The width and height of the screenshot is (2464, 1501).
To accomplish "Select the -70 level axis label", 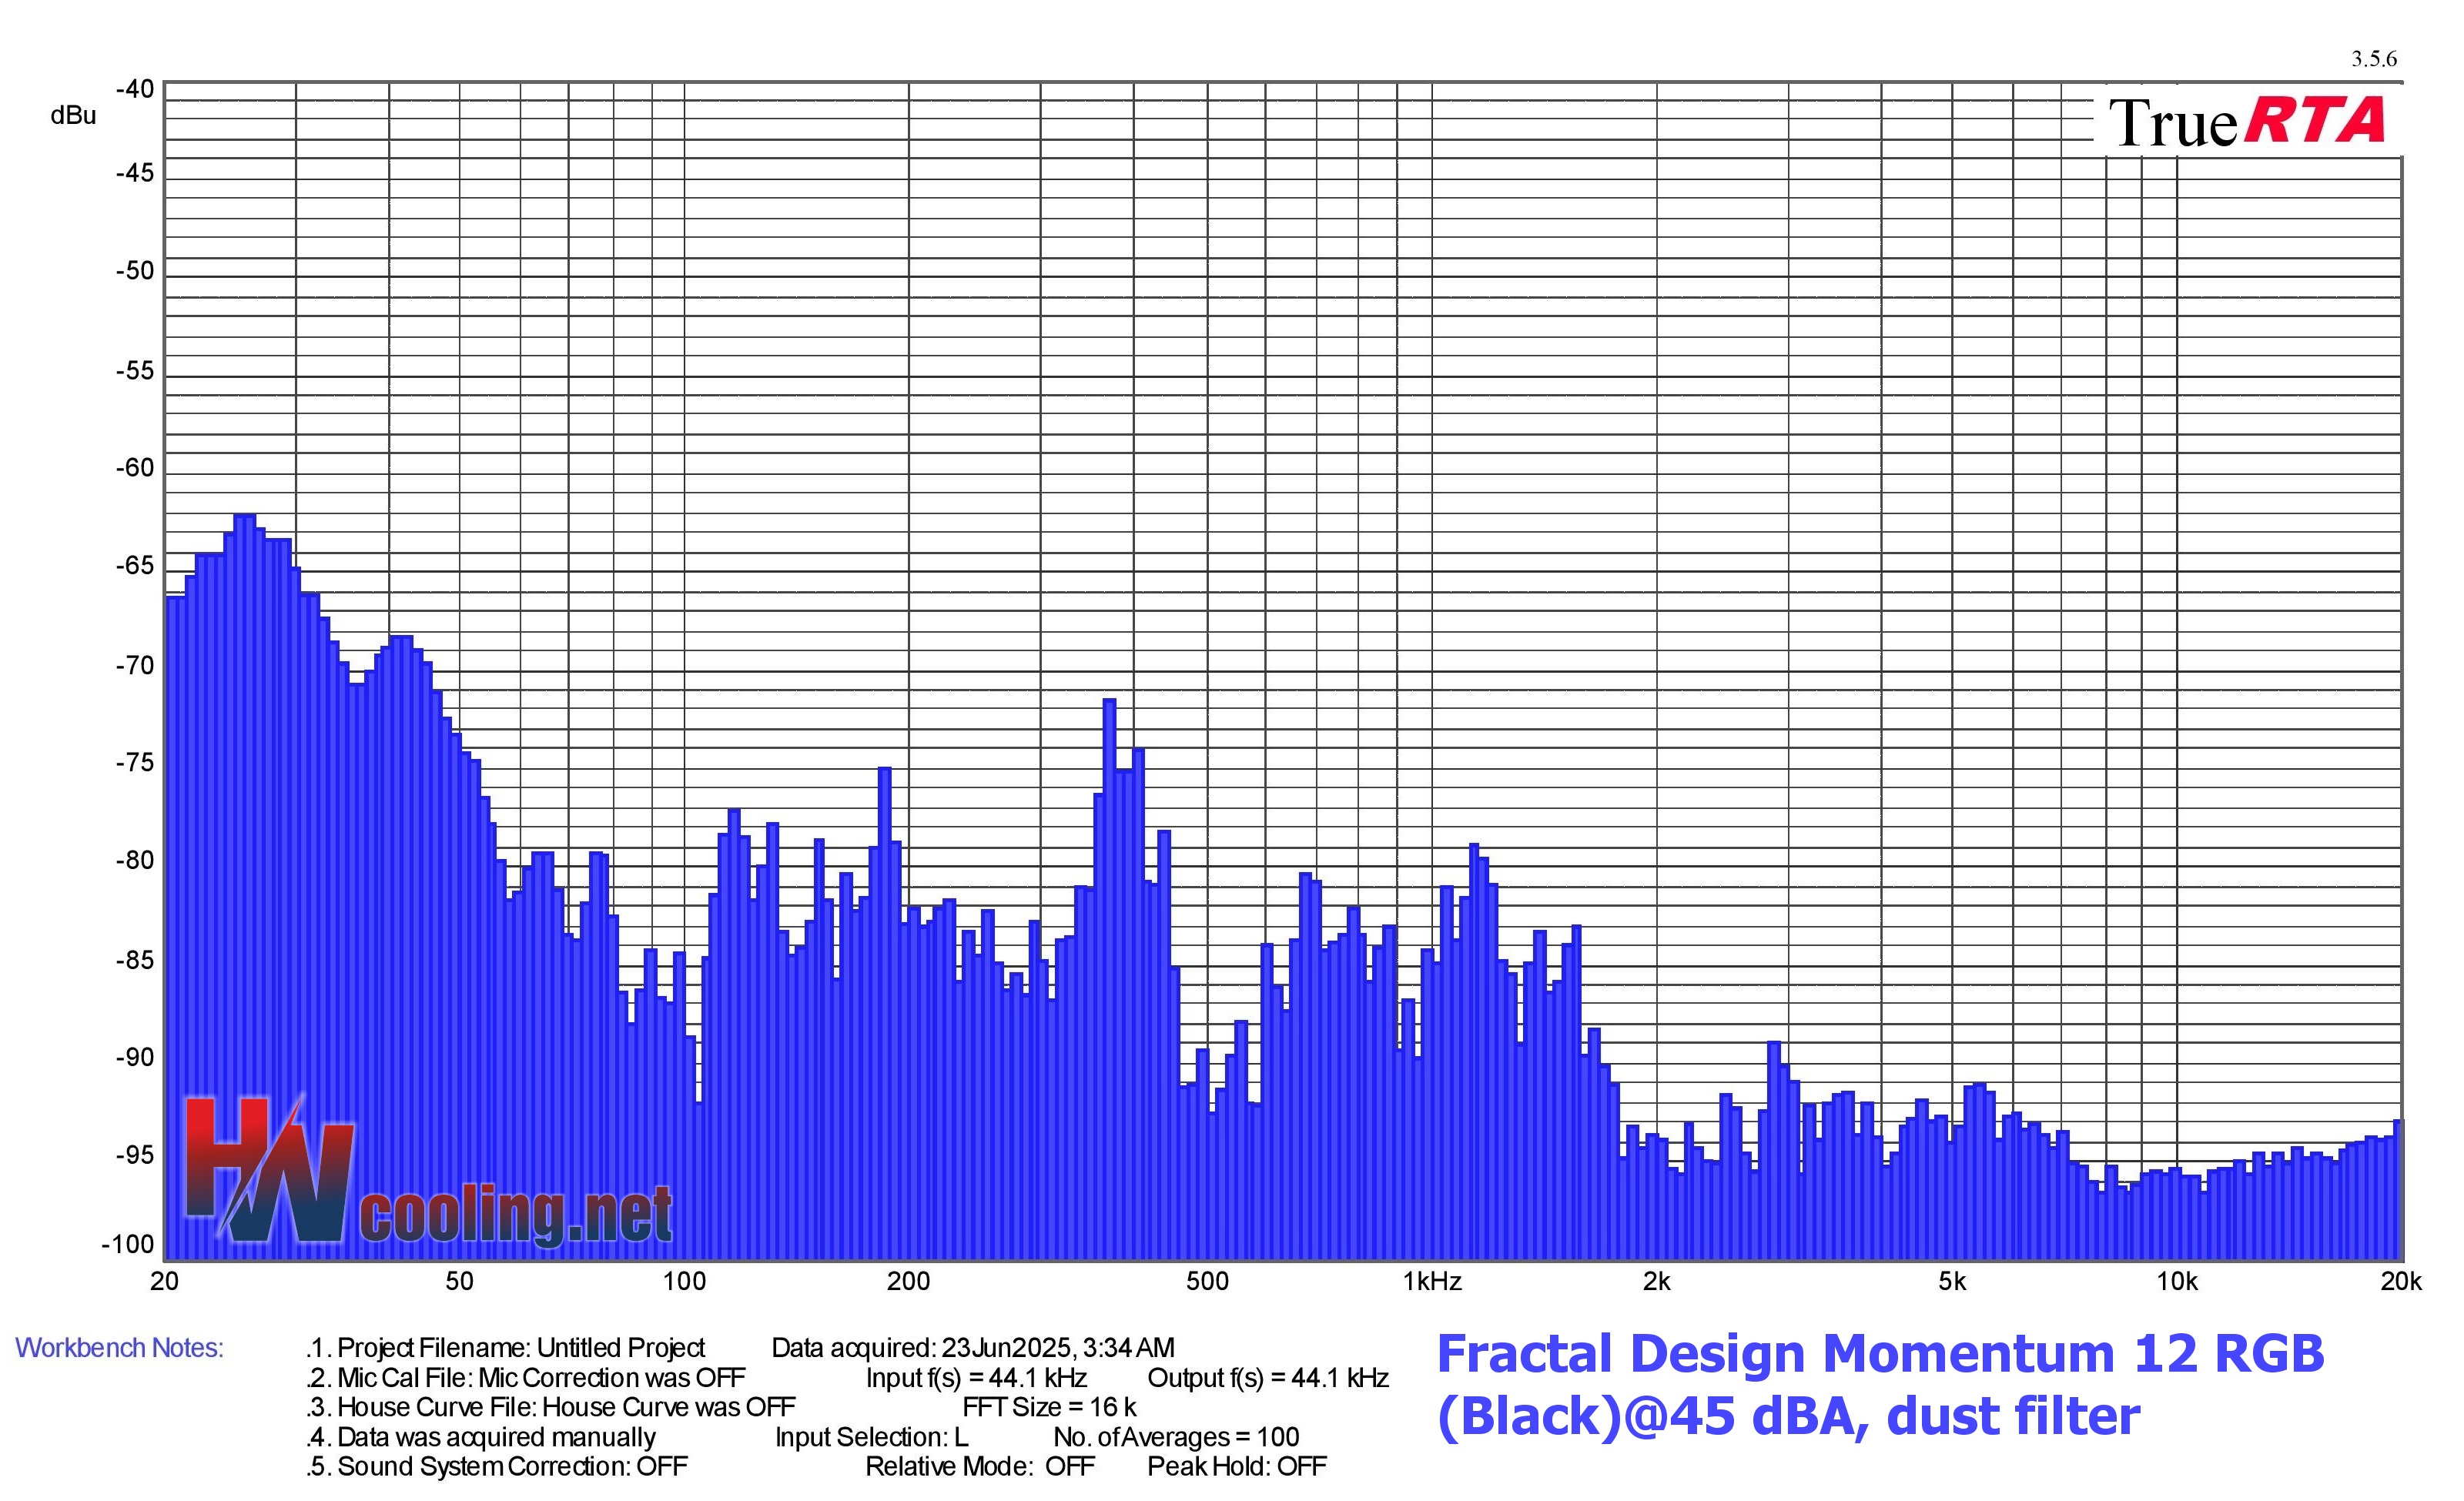I will (x=135, y=666).
